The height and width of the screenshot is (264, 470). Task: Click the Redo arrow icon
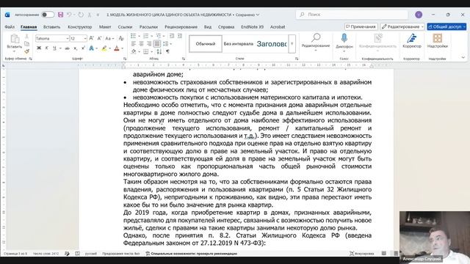[81, 15]
